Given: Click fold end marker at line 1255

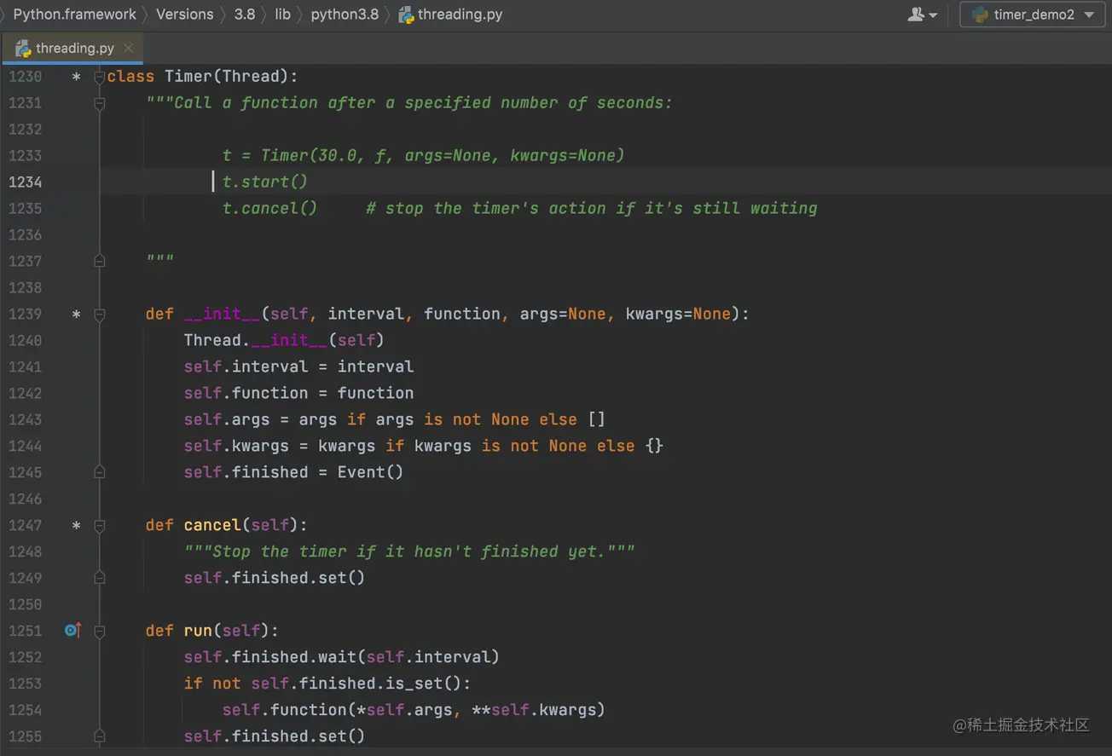Looking at the screenshot, I should pos(100,737).
